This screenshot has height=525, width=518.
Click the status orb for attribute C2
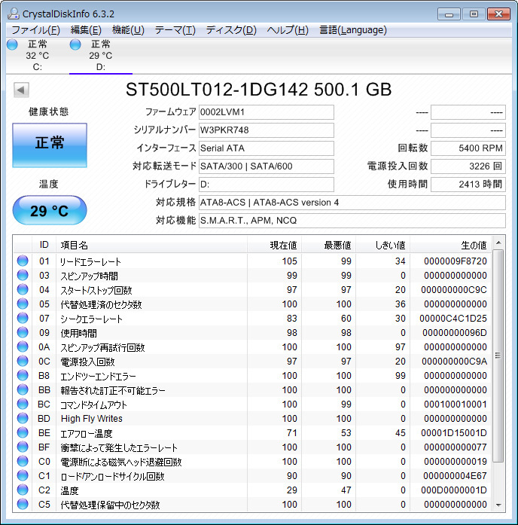[23, 490]
